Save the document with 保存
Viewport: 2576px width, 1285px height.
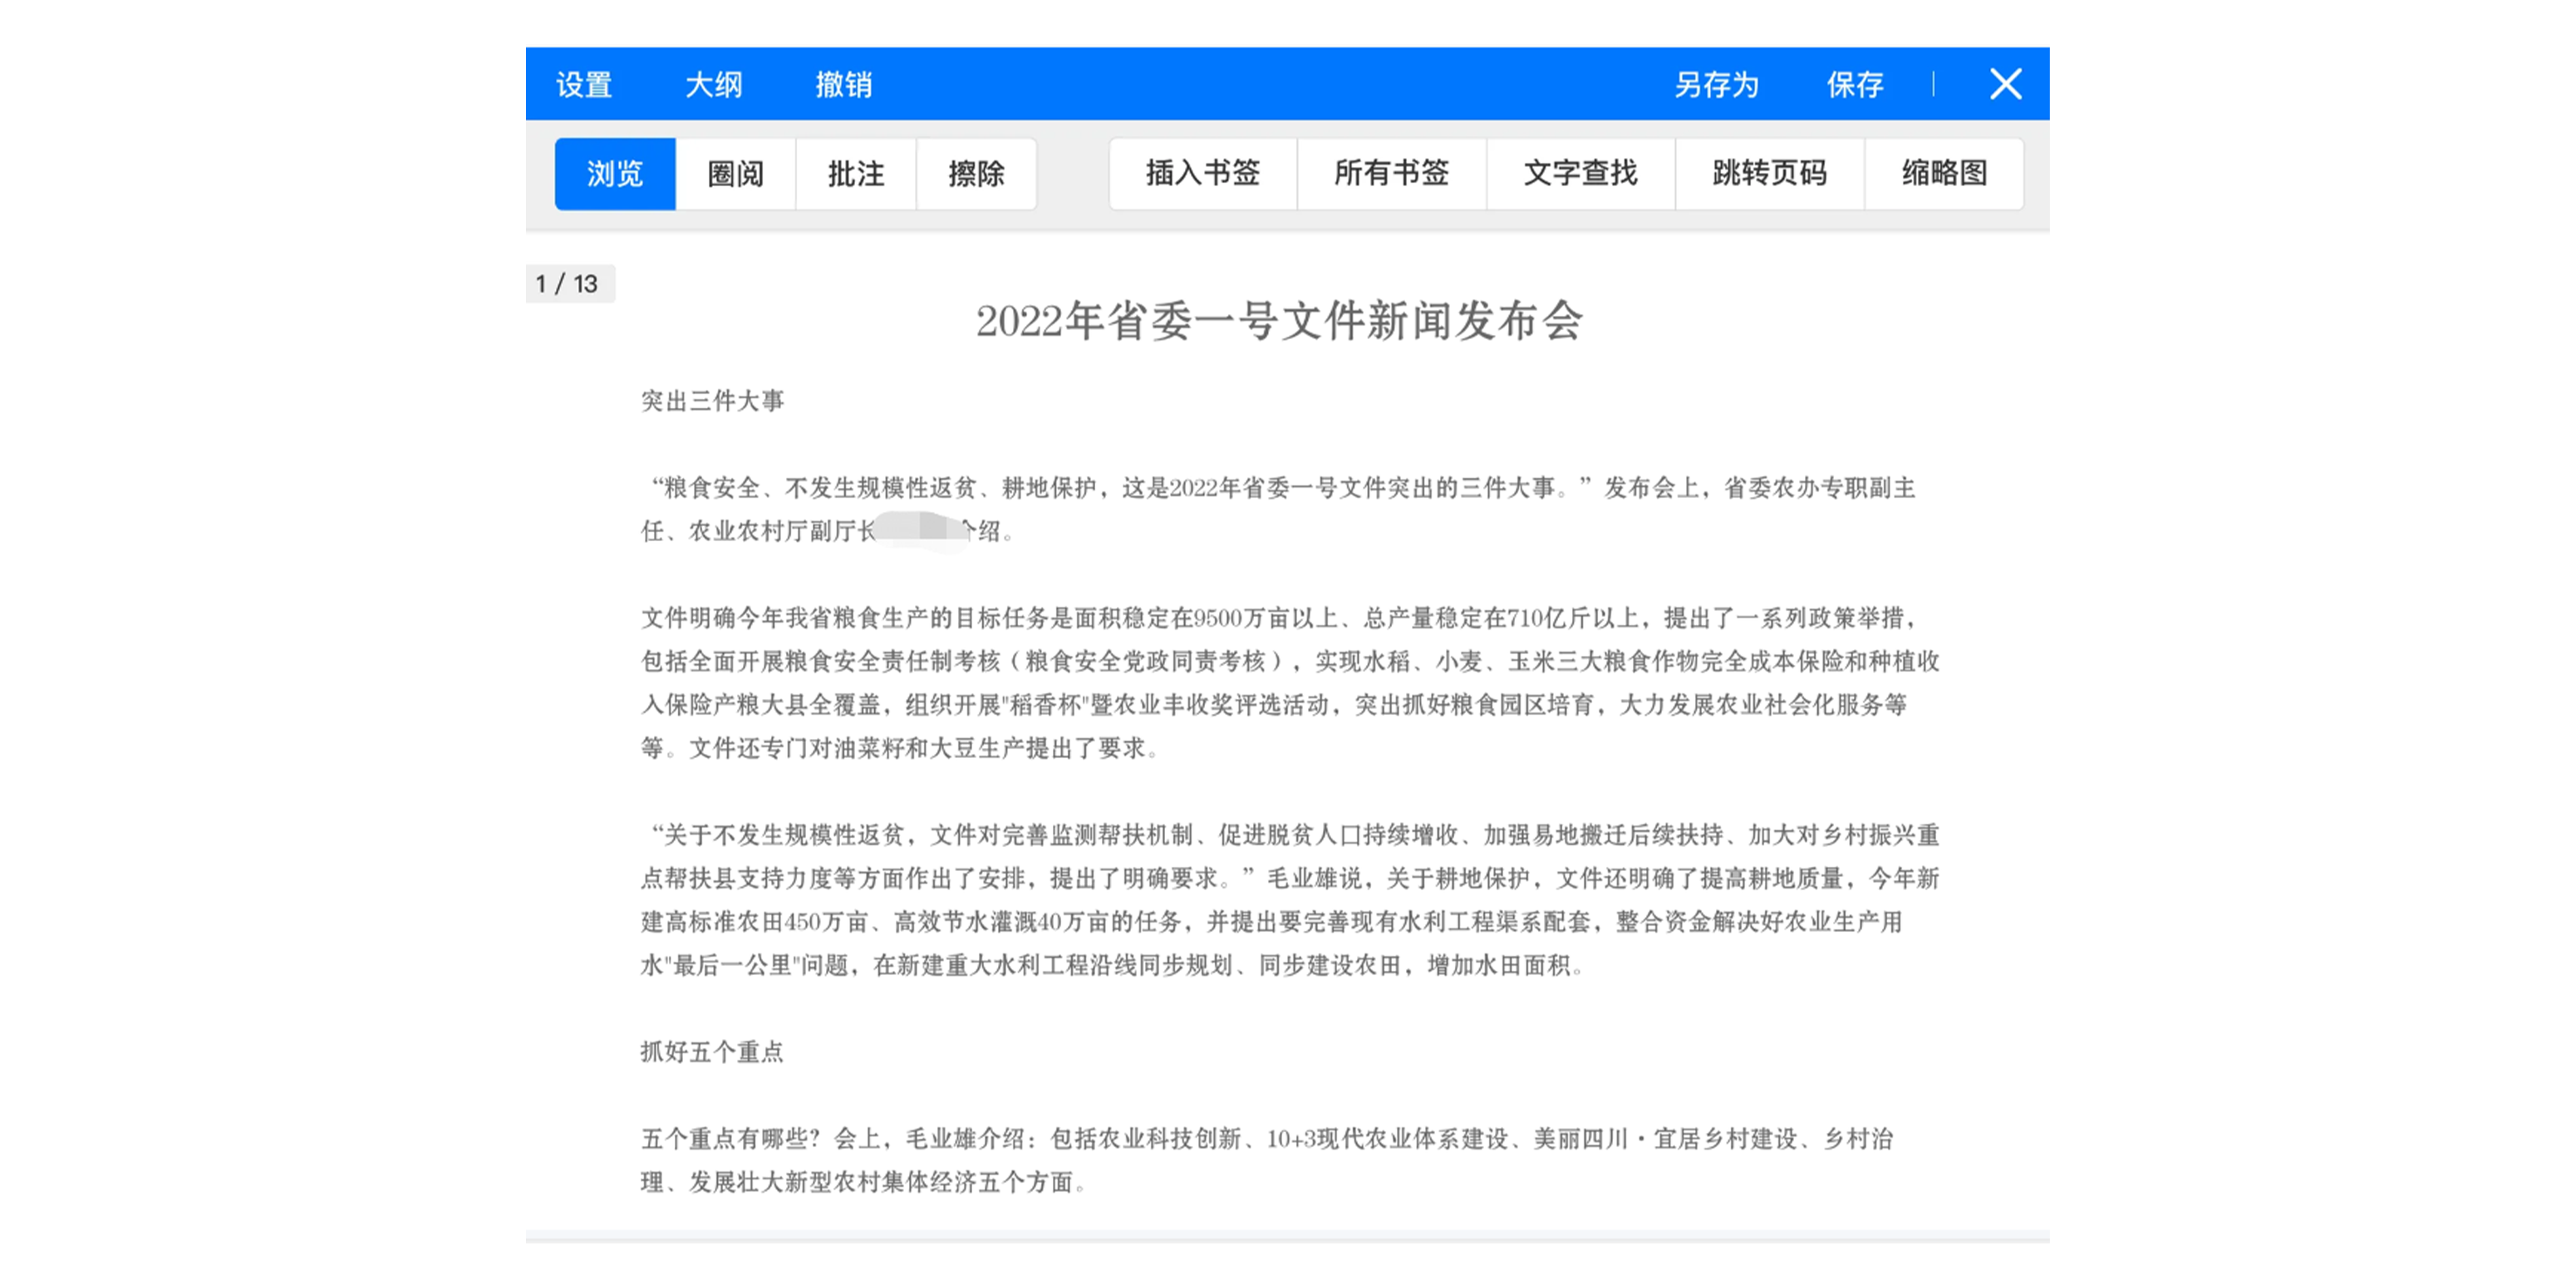1855,84
